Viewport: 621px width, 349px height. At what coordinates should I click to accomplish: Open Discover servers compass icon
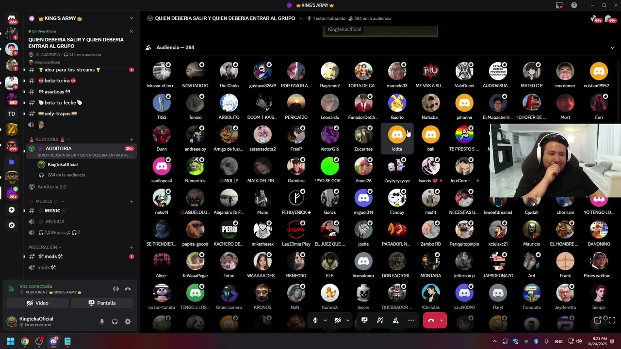[x=12, y=225]
